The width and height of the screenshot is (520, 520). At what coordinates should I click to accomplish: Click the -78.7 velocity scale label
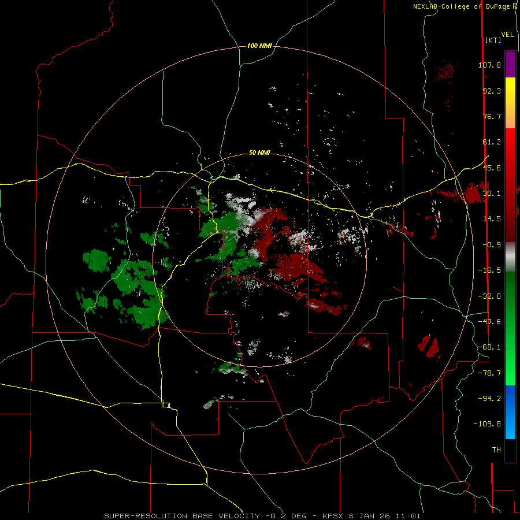[x=489, y=373]
